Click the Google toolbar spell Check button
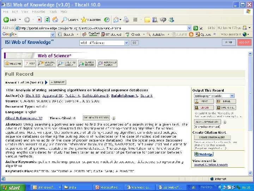 (x=133, y=34)
